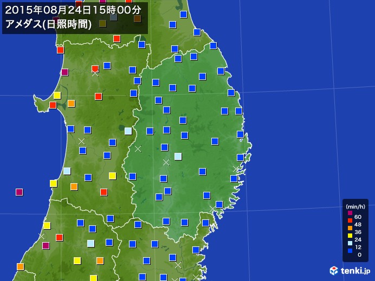Click the brown marker under the title banner
Image resolution: width=375 pixels, height=281 pixels.
point(137,18)
